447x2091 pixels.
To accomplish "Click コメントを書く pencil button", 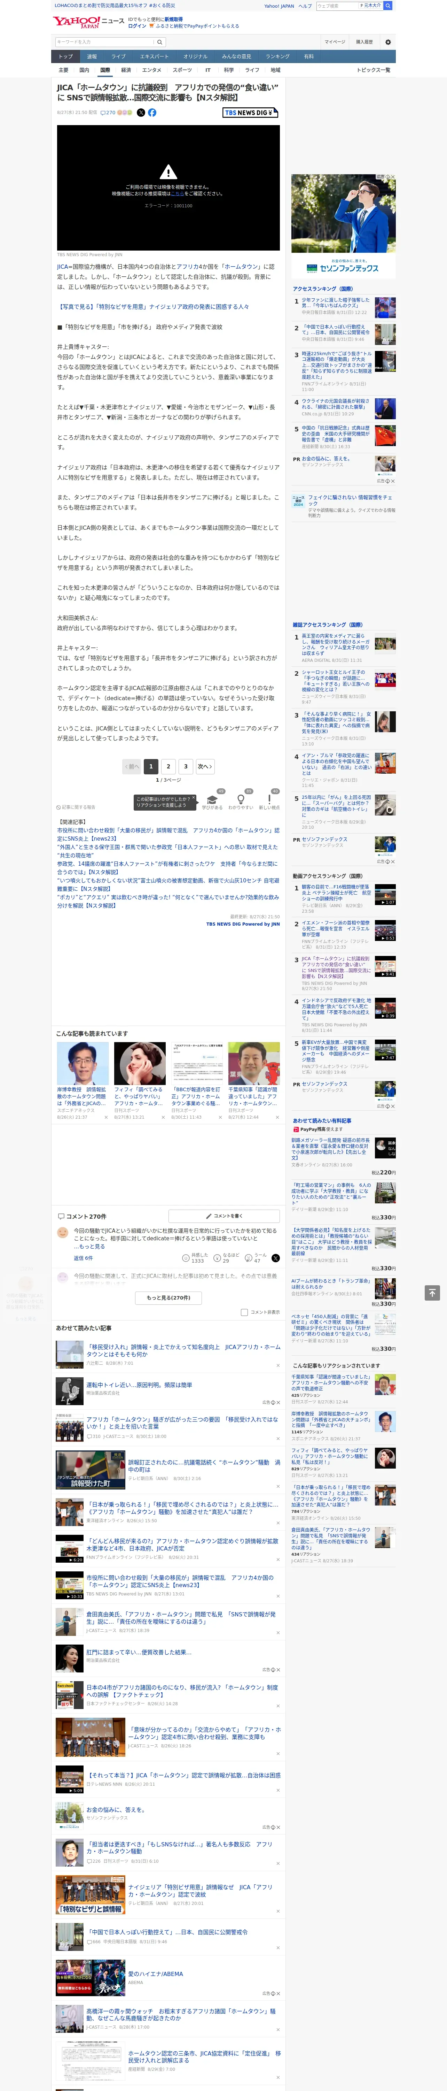I will tap(225, 1216).
